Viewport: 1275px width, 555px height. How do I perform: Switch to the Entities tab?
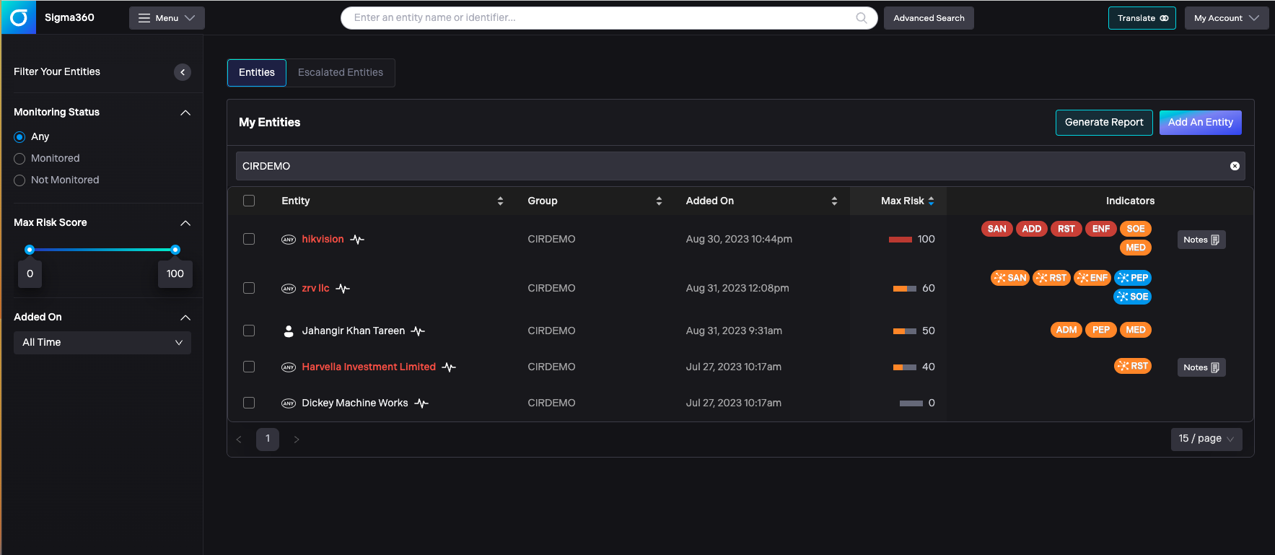click(257, 73)
